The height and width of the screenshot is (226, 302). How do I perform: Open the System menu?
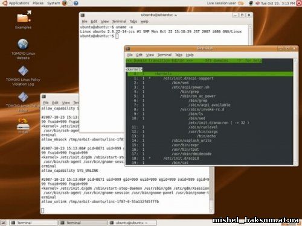point(53,3)
